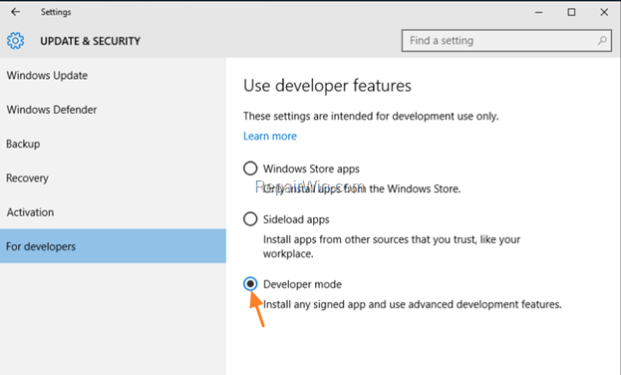Viewport: 621px width, 375px height.
Task: Click the Update & Security gear icon
Action: click(x=15, y=41)
